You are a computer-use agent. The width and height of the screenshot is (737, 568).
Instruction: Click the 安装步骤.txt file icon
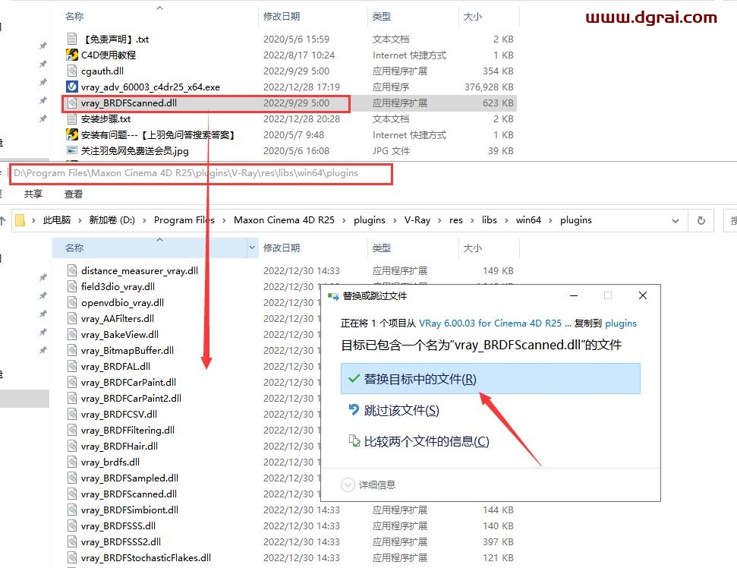pyautogui.click(x=72, y=118)
